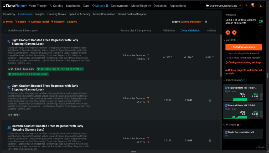Click the holdout lock for the eXtreme Gradient model
Viewport: 269px width, 153px height.
tap(210, 140)
